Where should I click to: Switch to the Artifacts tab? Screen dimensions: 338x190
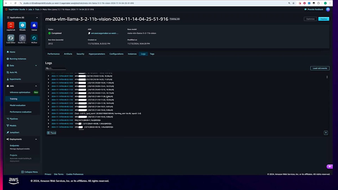(68, 54)
